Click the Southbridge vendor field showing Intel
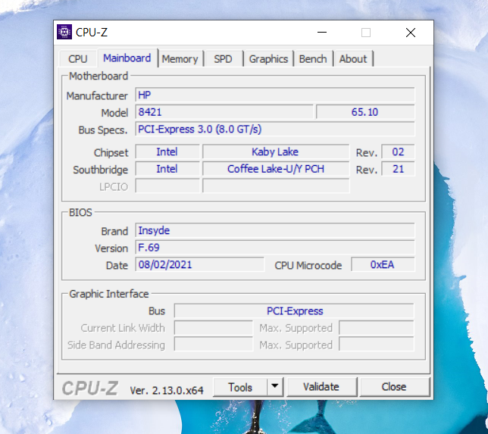488x434 pixels. (x=167, y=169)
